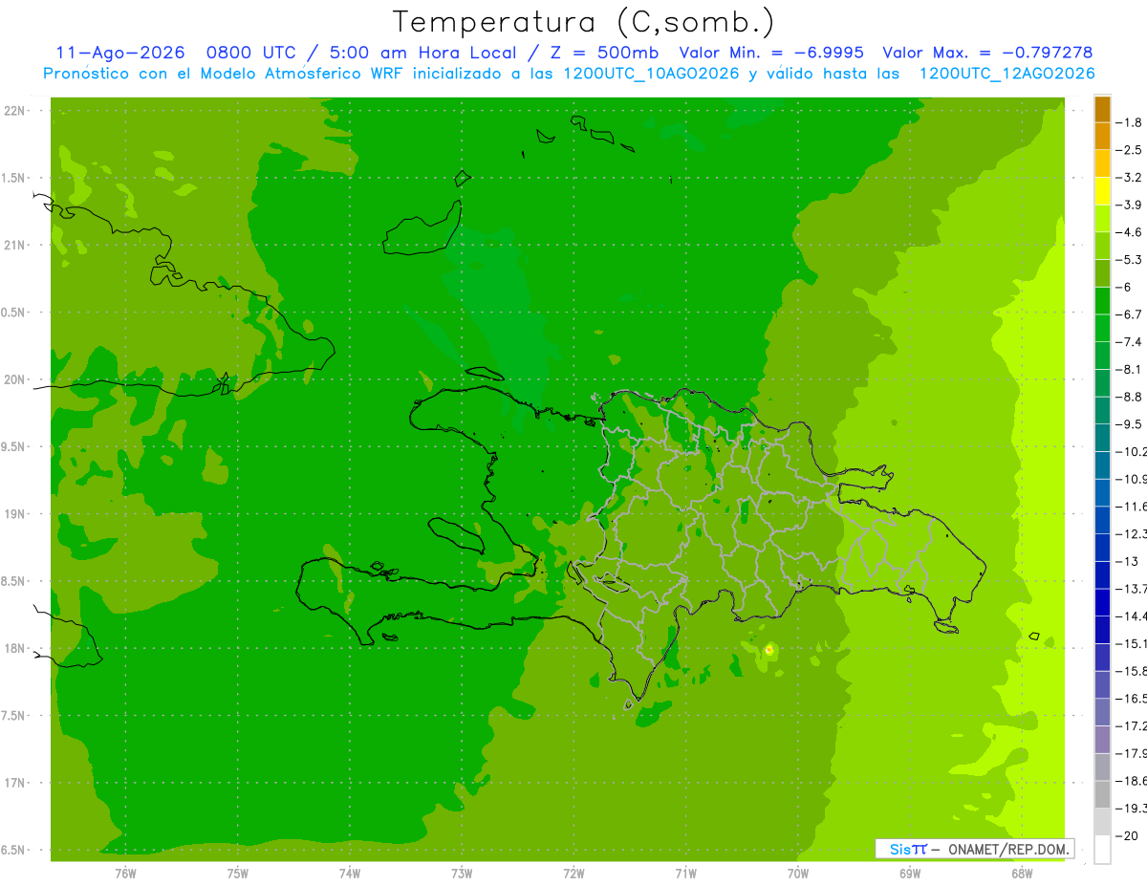Click the "17N" latitude label

(14, 783)
